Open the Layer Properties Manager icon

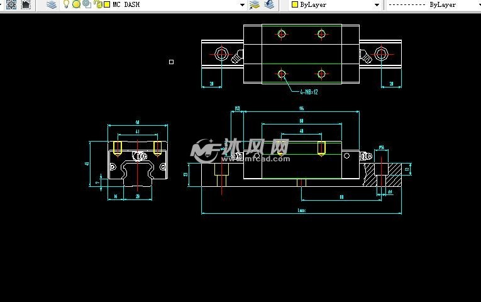[x=52, y=4]
